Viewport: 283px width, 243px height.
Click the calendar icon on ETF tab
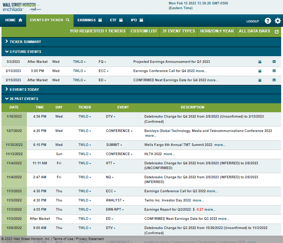click(x=121, y=20)
